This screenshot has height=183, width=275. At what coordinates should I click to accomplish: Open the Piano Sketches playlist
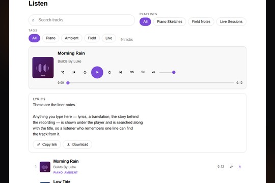(170, 22)
